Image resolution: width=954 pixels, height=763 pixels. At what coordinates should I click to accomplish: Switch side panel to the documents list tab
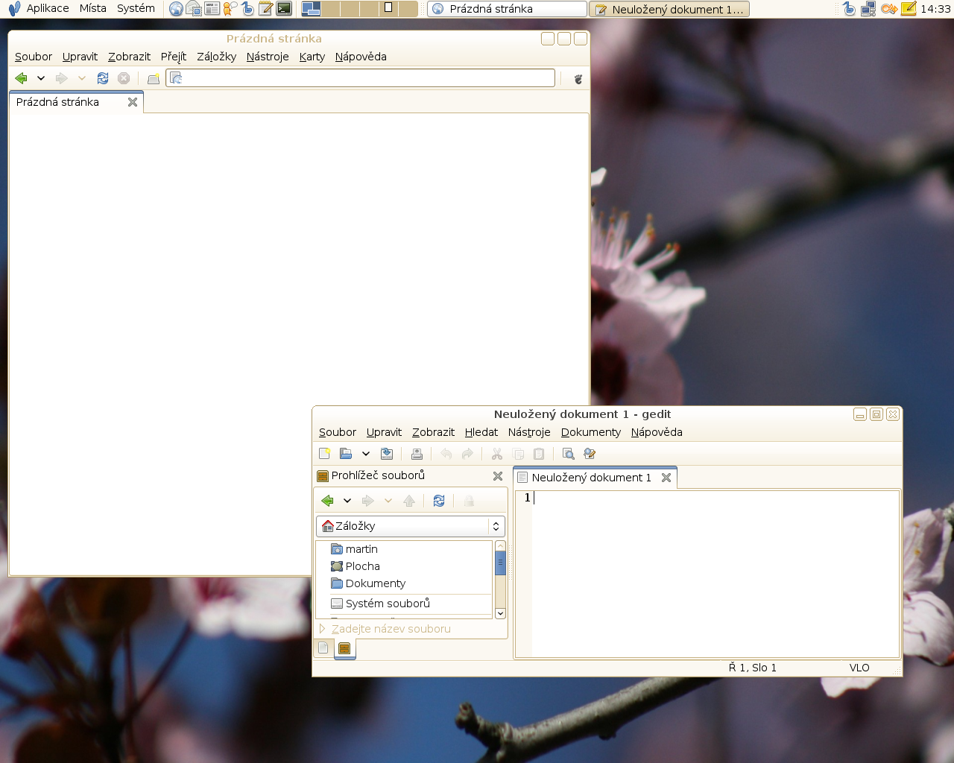point(323,648)
